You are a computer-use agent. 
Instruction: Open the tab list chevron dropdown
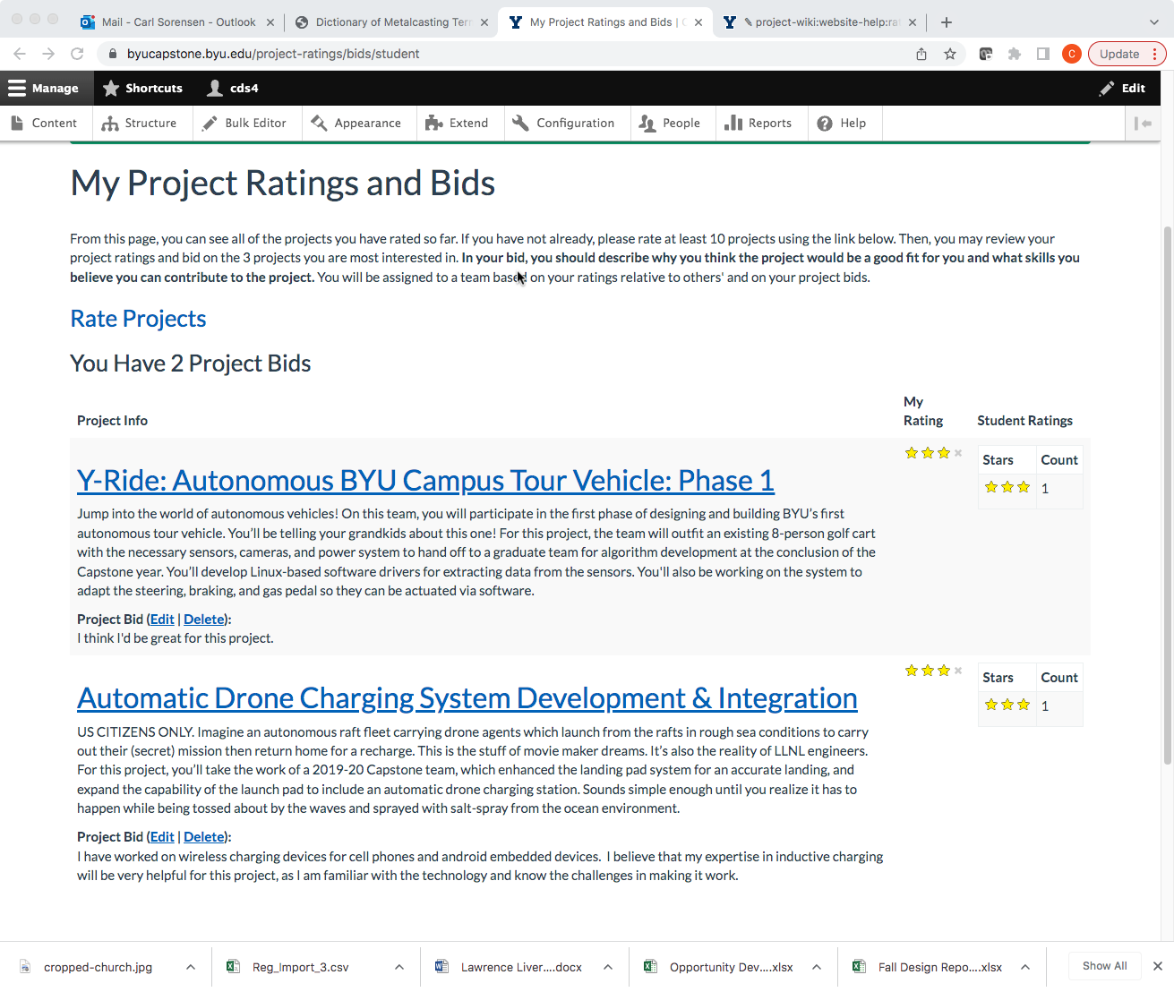pyautogui.click(x=1153, y=22)
